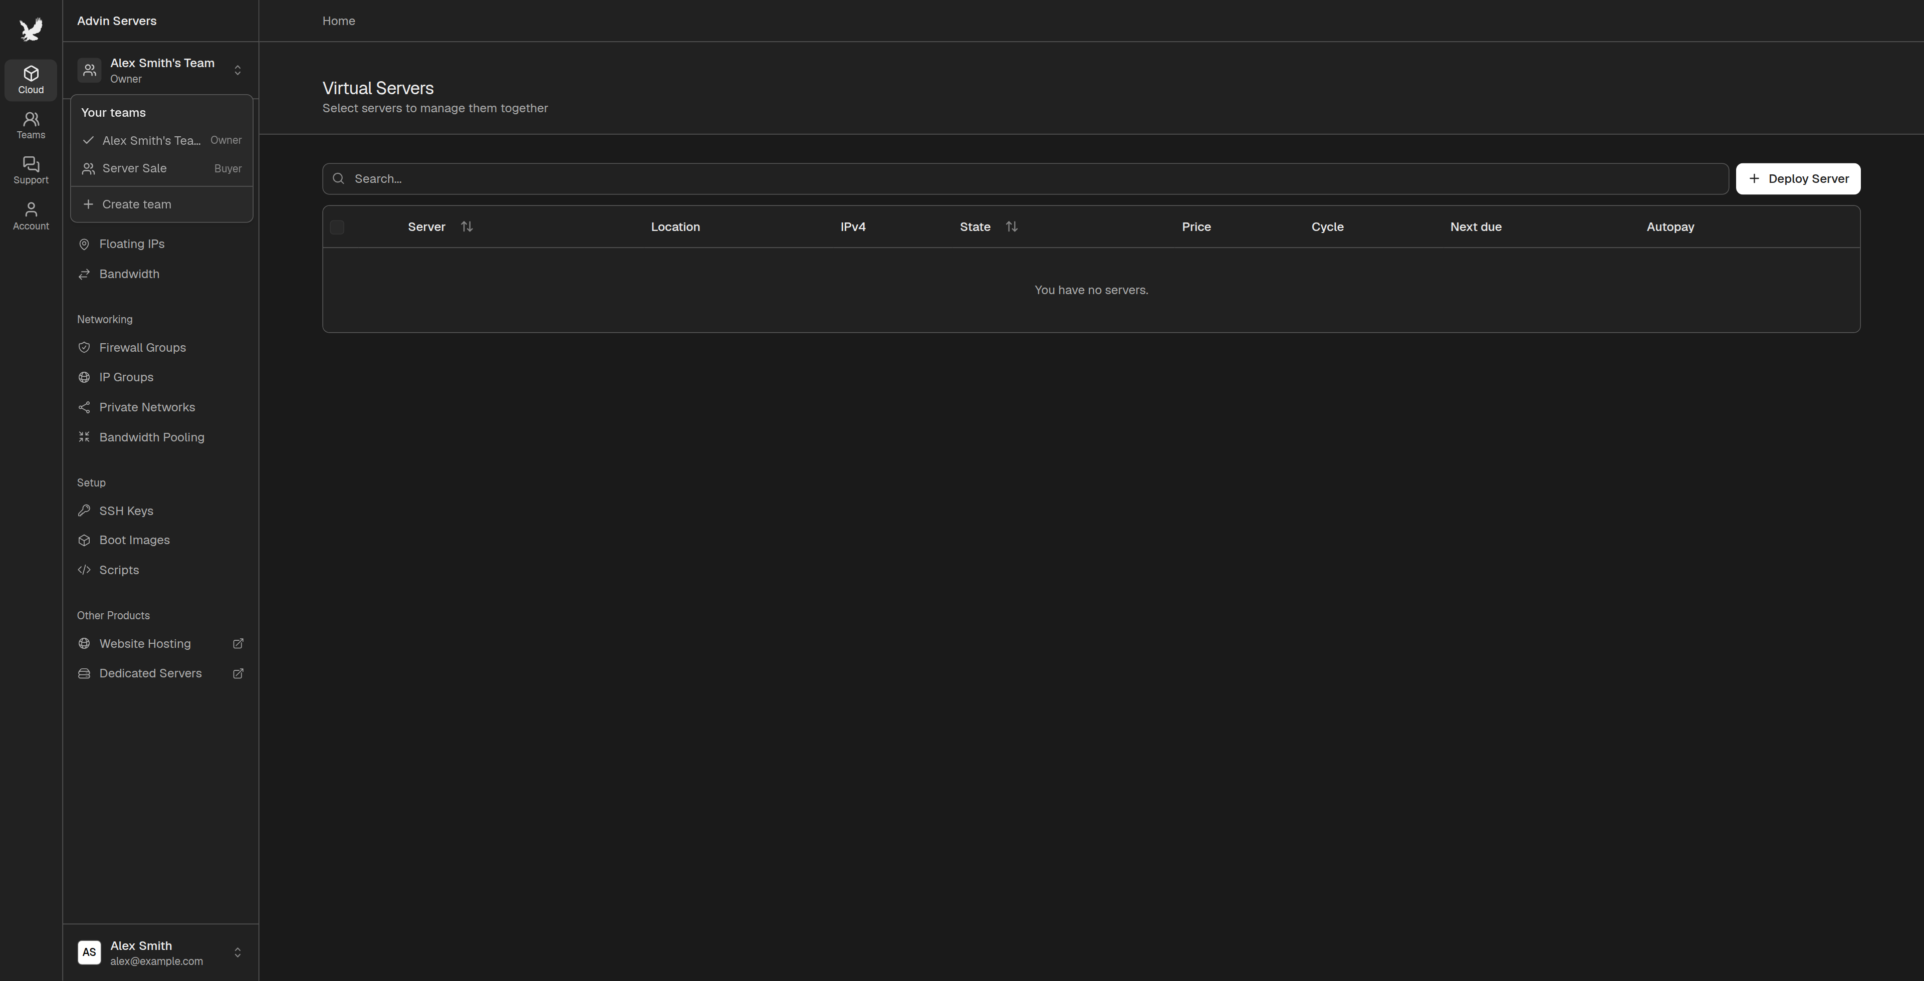Open the Firewall Groups page
Viewport: 1924px width, 981px height.
[160, 347]
